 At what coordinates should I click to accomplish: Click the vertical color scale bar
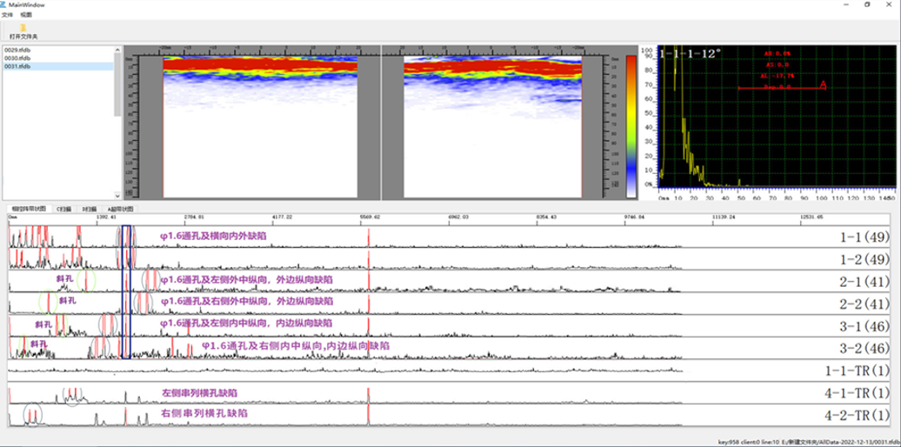[631, 127]
